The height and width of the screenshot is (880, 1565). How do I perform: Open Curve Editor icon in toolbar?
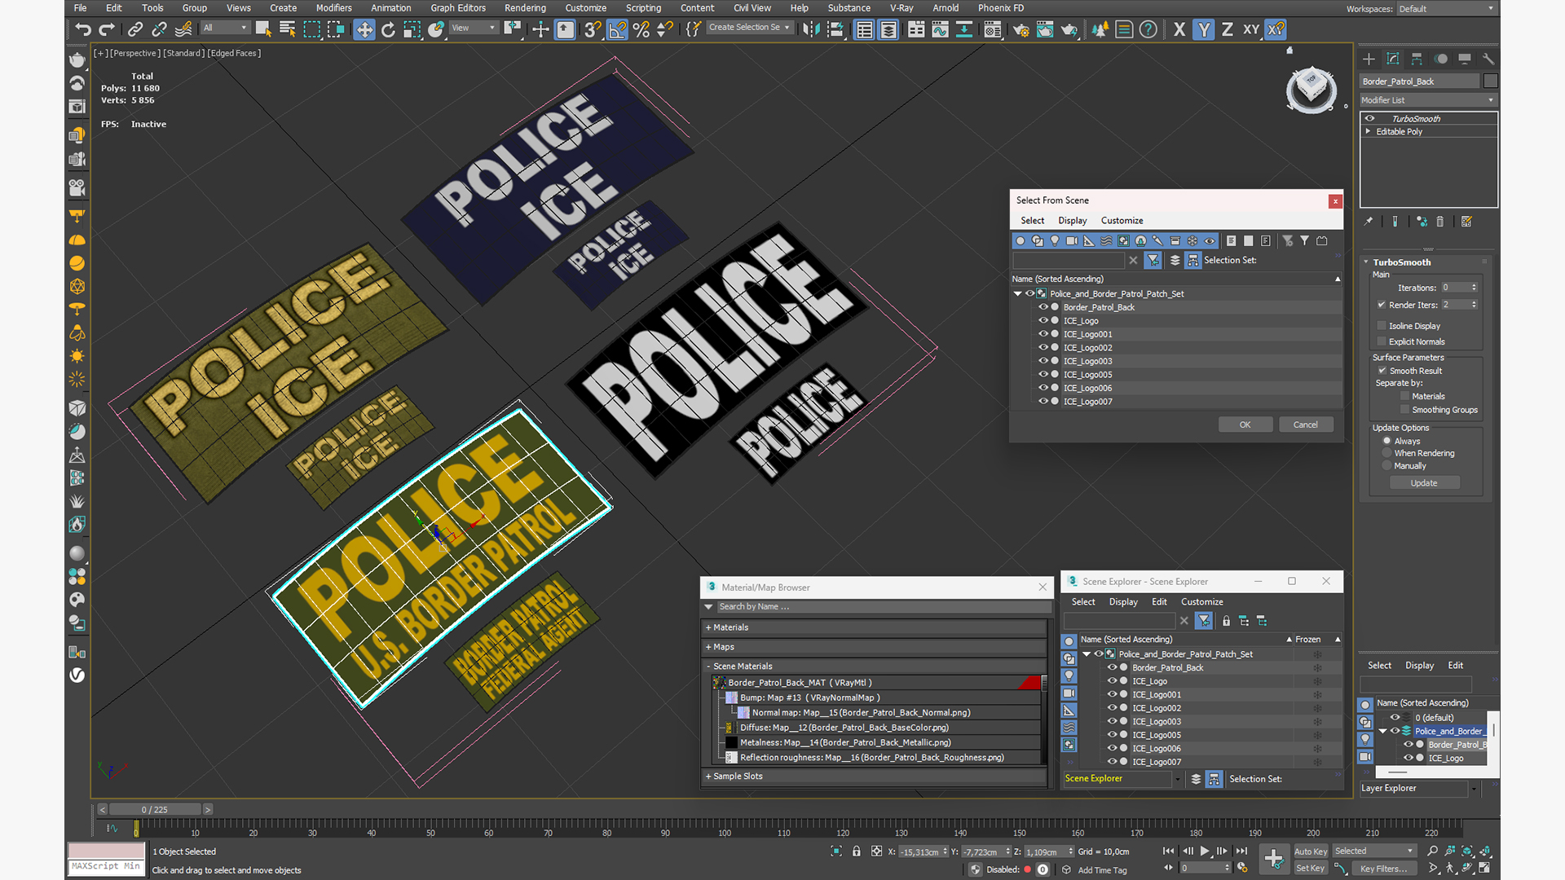pyautogui.click(x=940, y=29)
